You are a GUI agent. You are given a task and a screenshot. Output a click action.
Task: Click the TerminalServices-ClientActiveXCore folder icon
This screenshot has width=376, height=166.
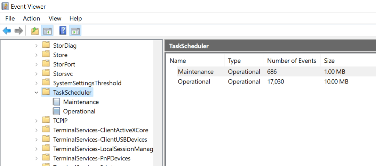click(x=46, y=130)
